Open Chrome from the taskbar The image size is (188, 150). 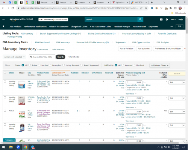point(26,147)
